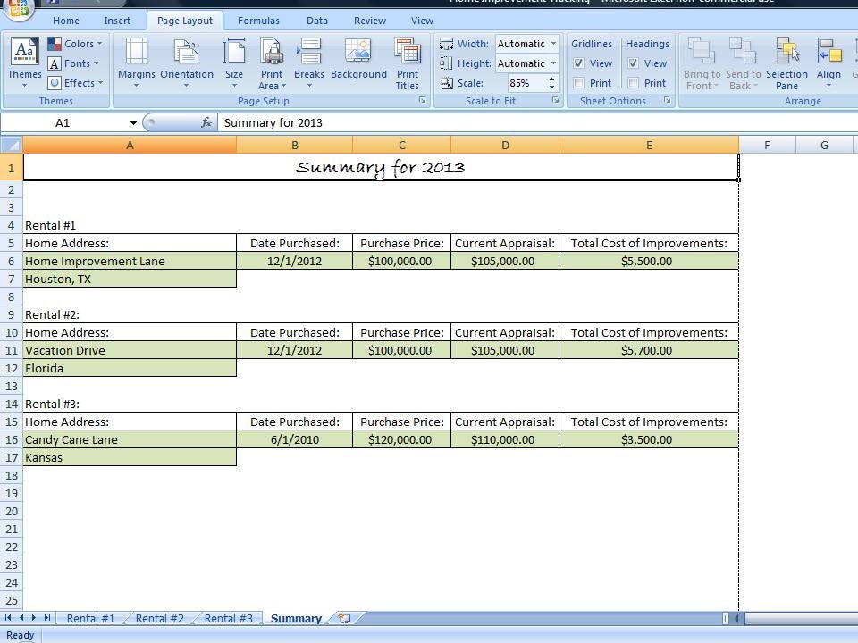Open the Selection Pane
858x643 pixels.
click(x=786, y=63)
